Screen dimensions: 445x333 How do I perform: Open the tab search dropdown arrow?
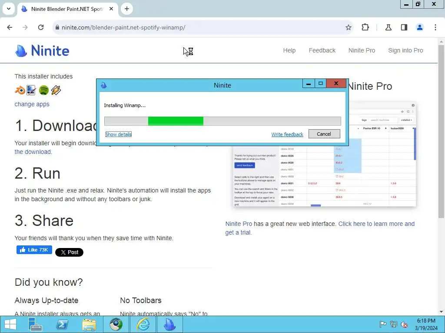9,9
